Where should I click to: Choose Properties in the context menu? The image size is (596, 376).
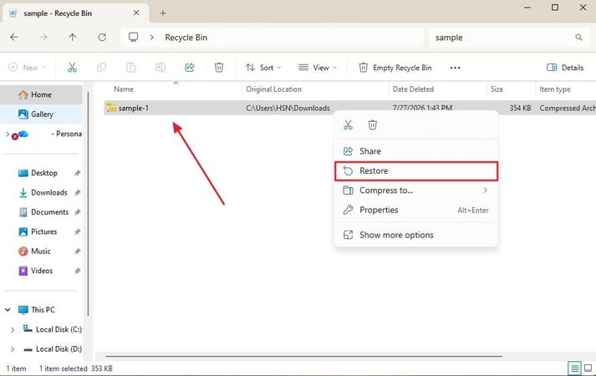click(415, 210)
